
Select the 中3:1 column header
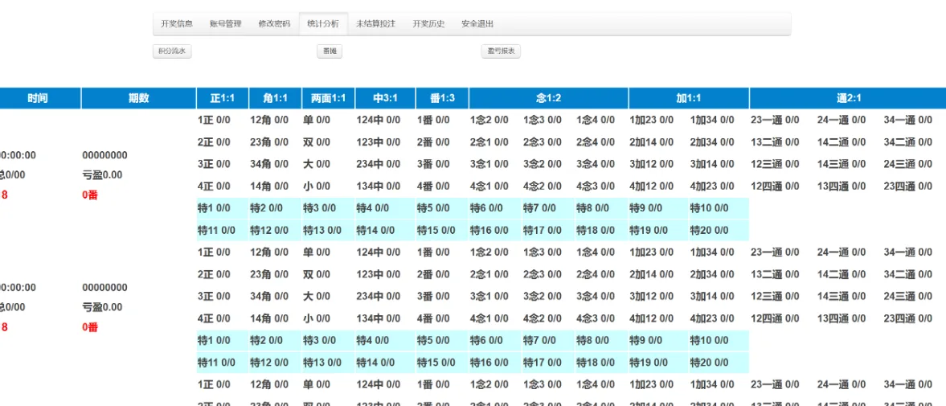(385, 99)
